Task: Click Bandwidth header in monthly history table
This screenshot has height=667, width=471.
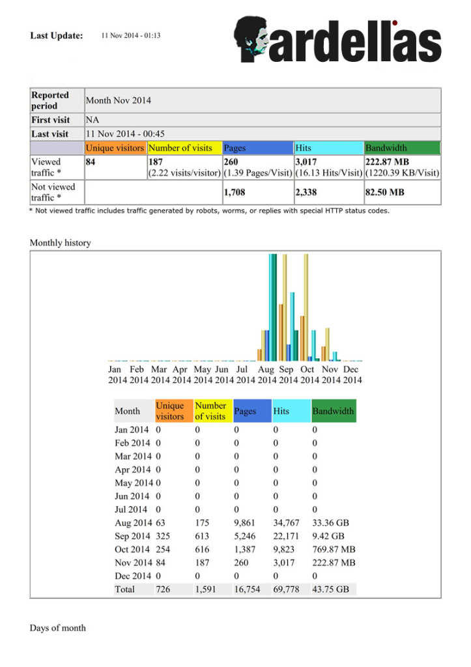Action: tap(333, 411)
